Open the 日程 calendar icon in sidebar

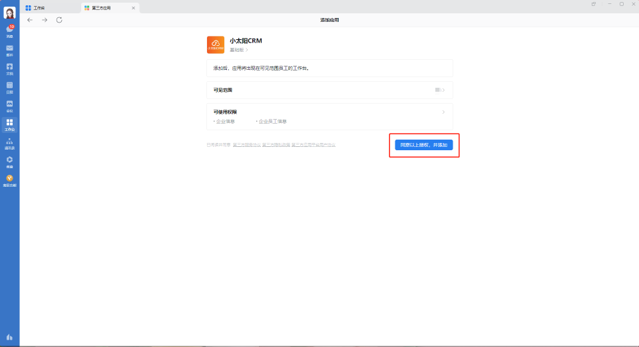pos(9,86)
